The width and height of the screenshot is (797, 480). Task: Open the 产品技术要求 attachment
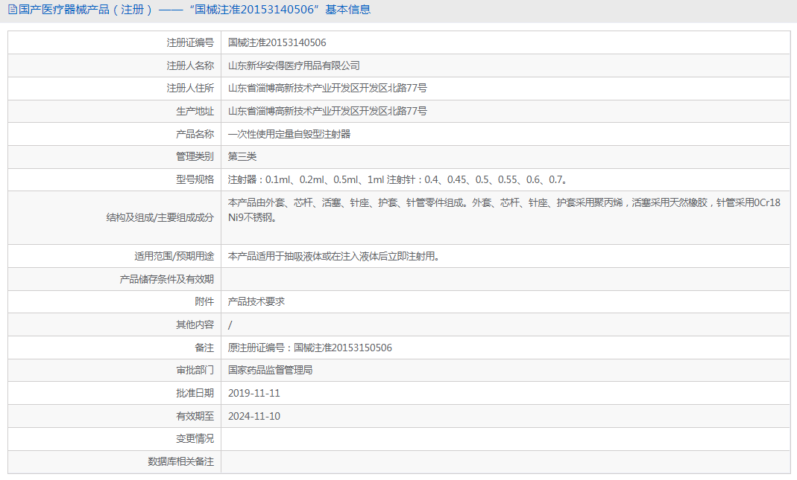256,302
